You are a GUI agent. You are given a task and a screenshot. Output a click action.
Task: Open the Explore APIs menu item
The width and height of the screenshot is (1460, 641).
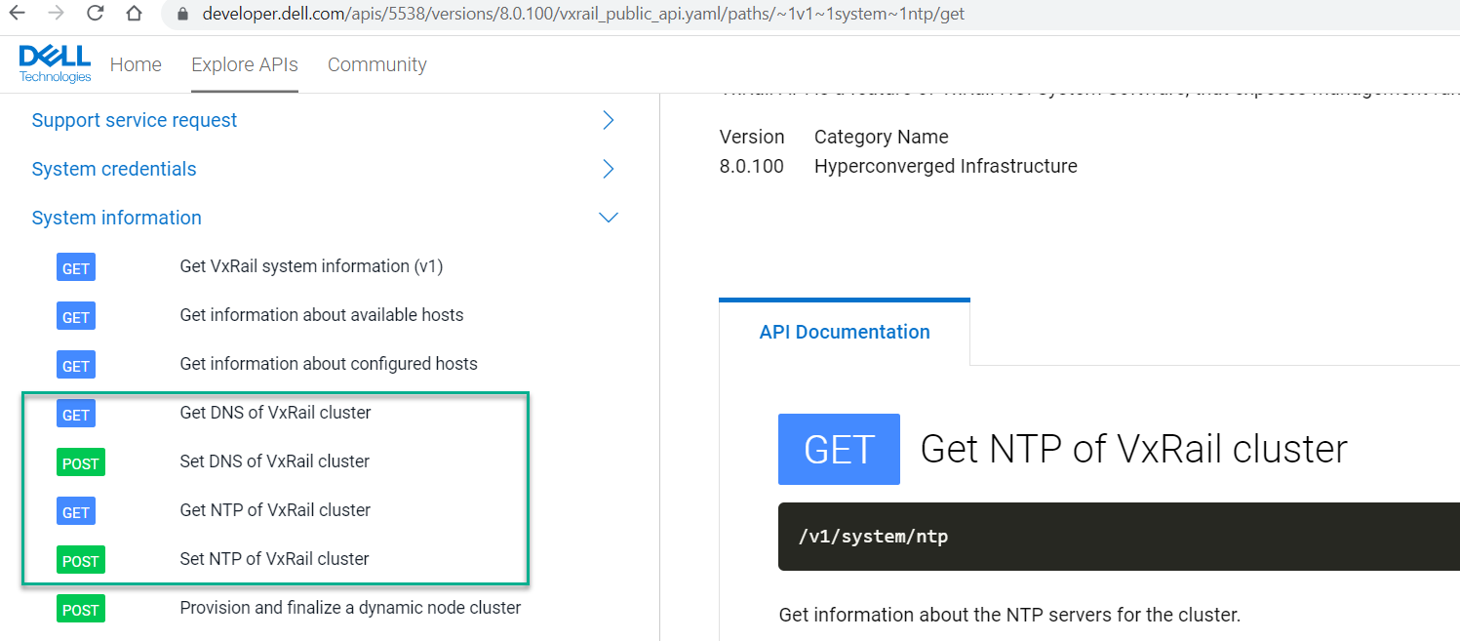(x=244, y=63)
